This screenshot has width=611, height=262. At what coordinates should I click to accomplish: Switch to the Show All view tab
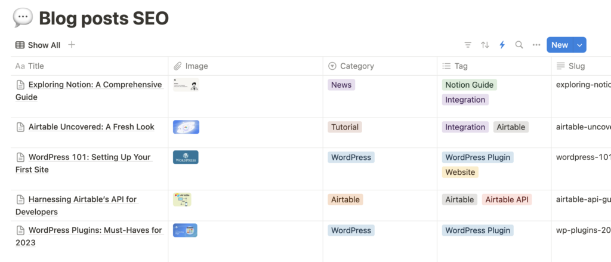(38, 45)
